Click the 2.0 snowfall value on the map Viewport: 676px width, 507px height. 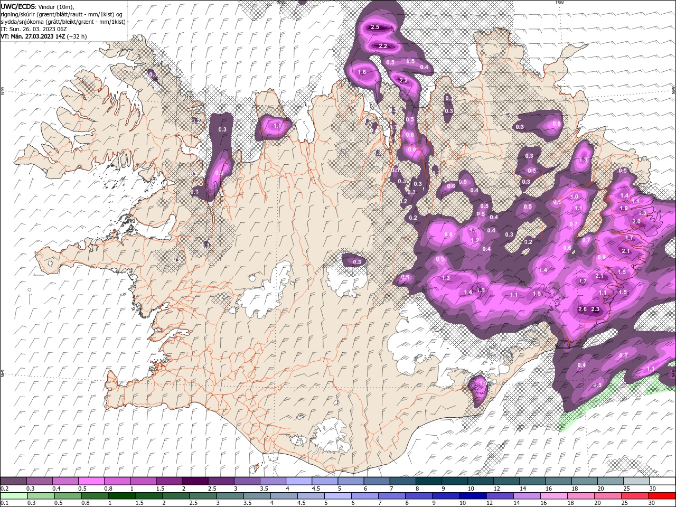coord(636,222)
